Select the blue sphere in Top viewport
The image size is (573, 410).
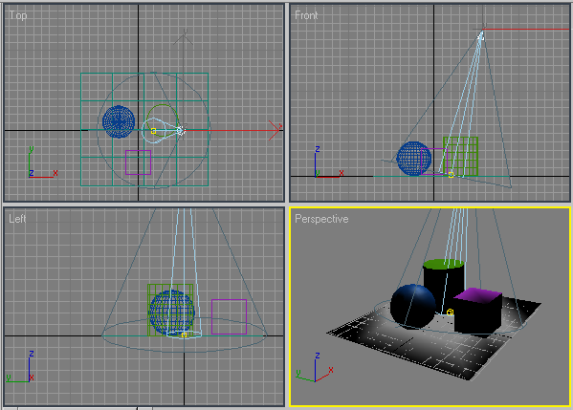click(x=119, y=121)
